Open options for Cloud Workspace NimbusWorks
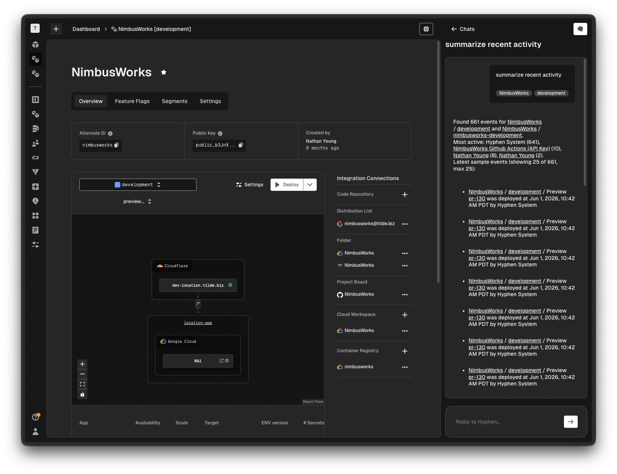 (405, 331)
